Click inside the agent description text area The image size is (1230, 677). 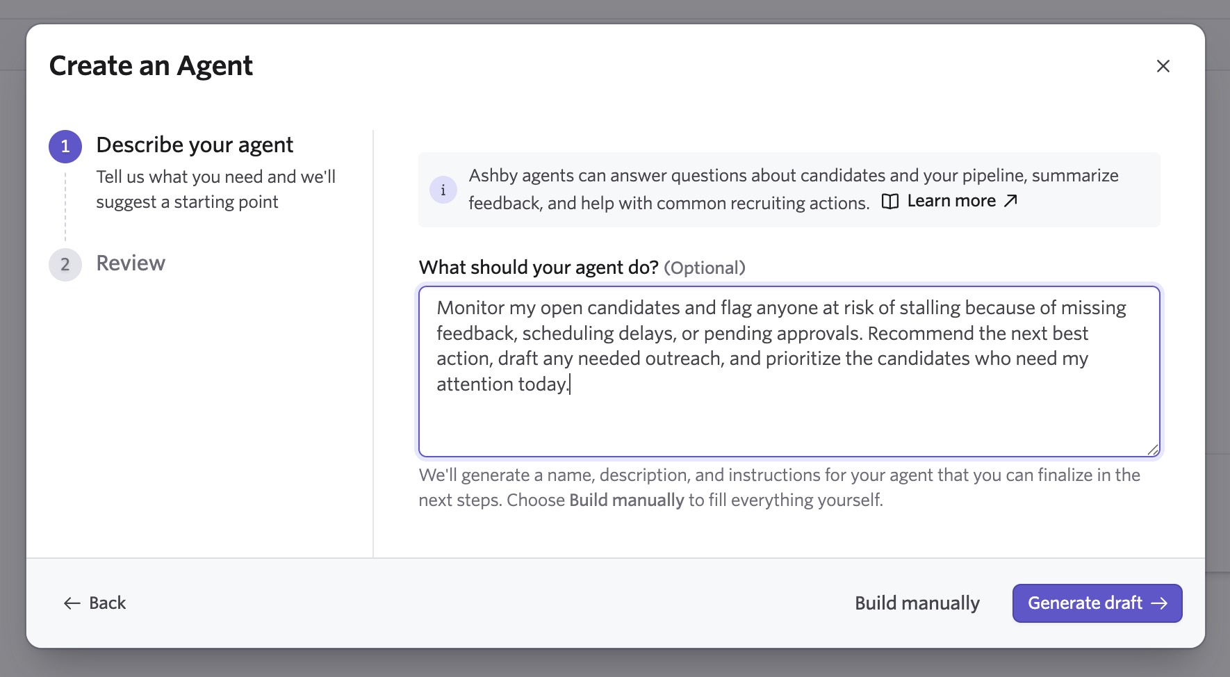click(789, 371)
